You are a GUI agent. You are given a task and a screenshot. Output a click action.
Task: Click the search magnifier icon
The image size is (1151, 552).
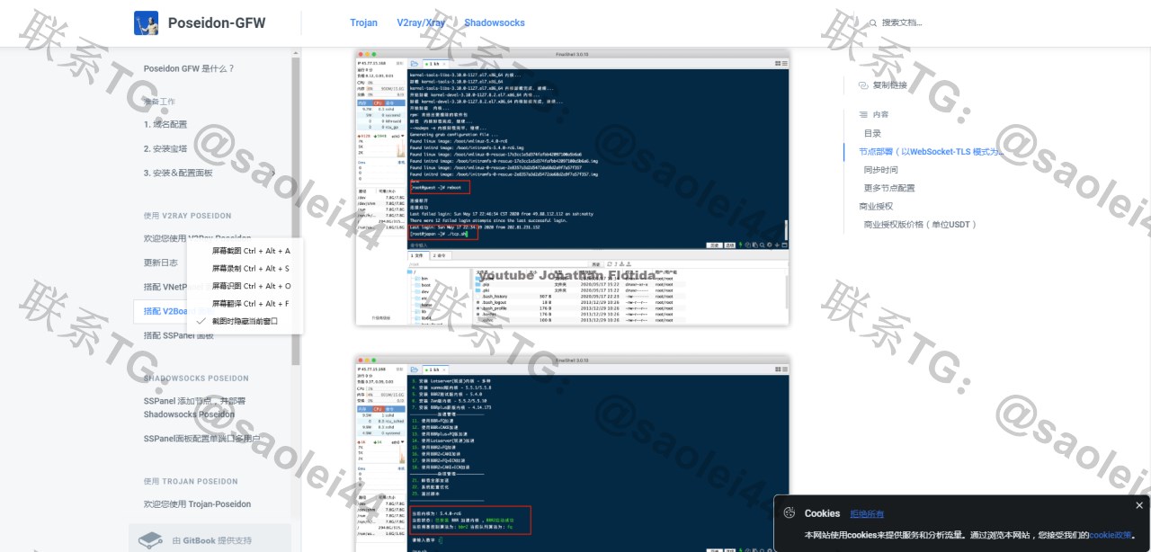[x=872, y=22]
